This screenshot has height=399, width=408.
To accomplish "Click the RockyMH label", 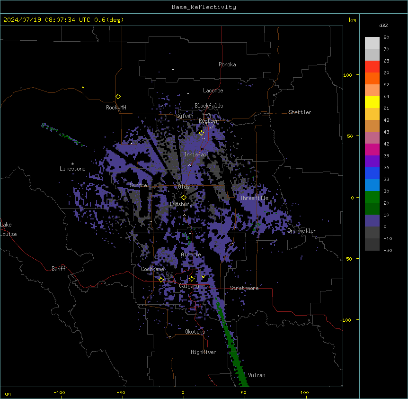I will pos(116,107).
